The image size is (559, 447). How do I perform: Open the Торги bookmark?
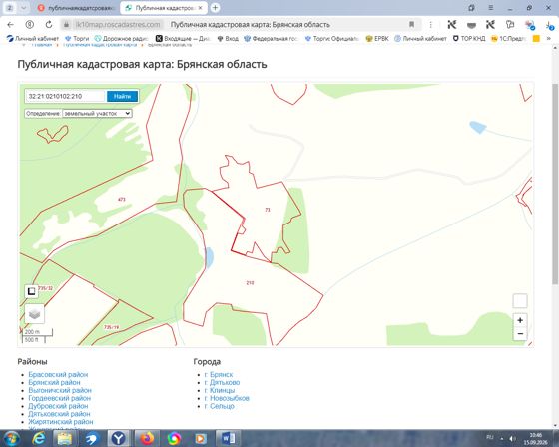[x=77, y=38]
